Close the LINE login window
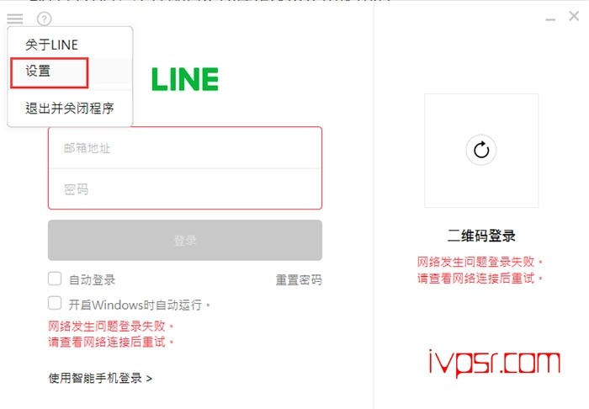Viewport: 589px width, 409px height. click(x=574, y=16)
